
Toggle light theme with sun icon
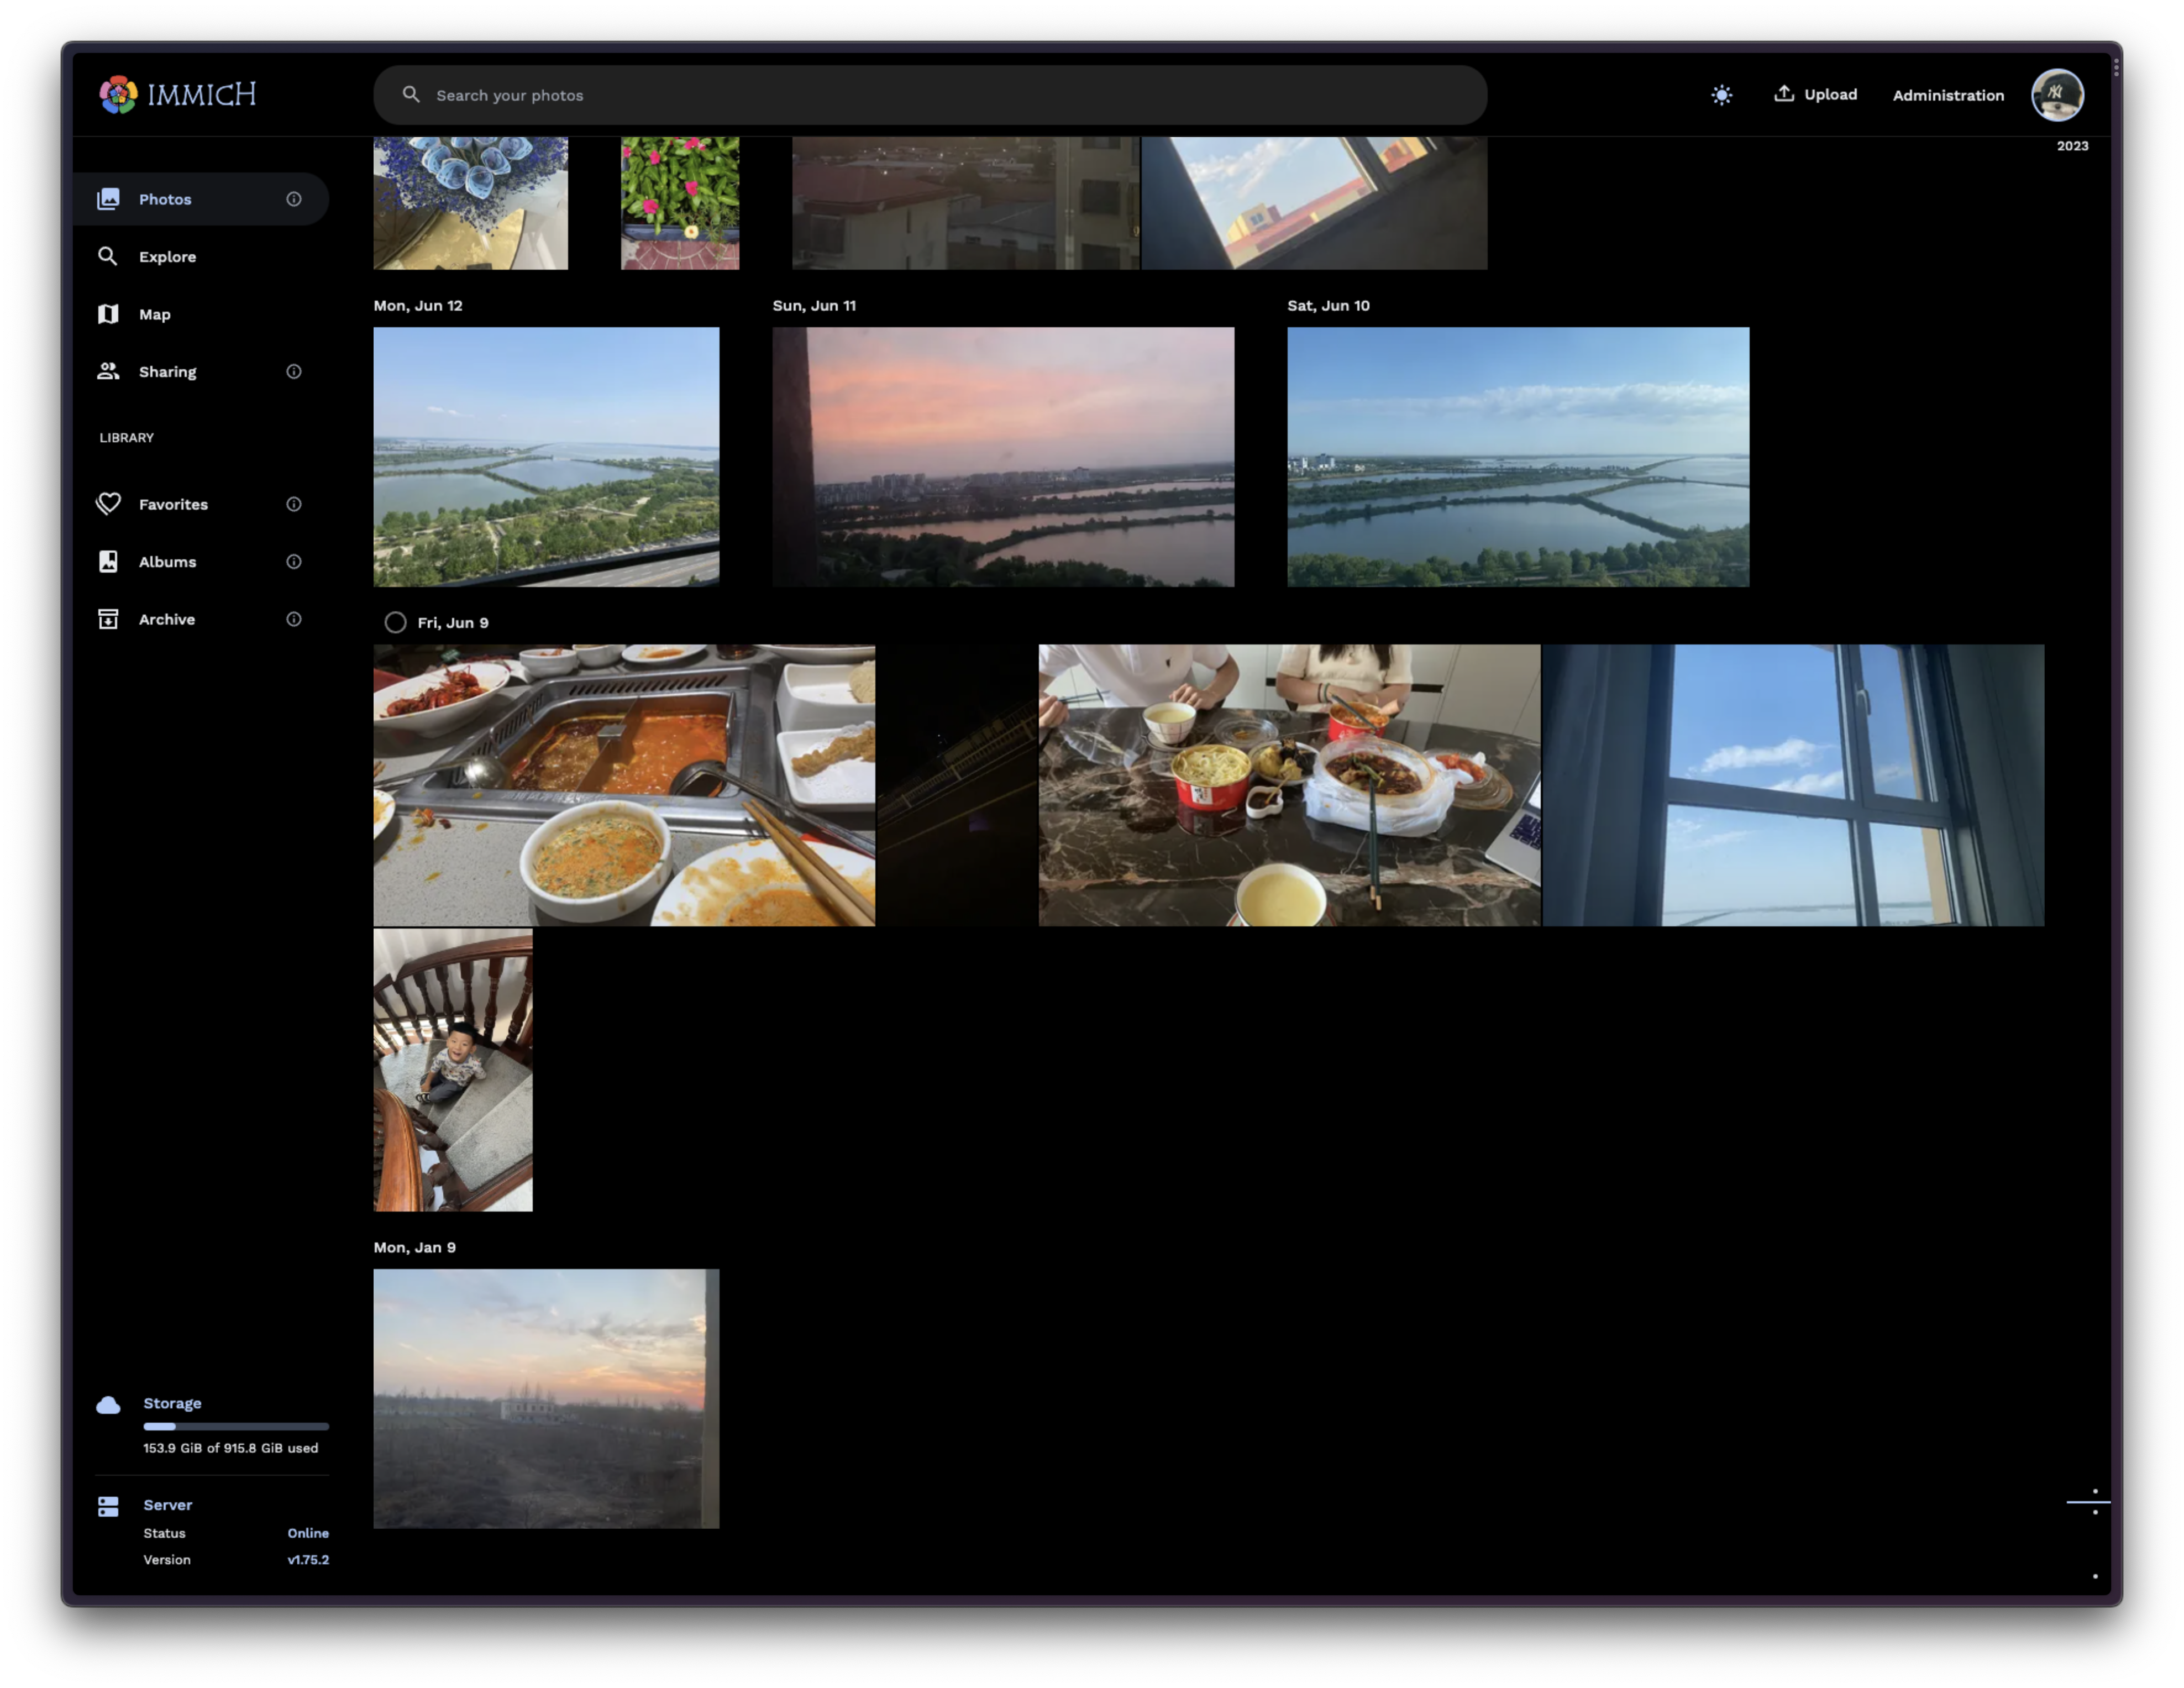tap(1721, 95)
